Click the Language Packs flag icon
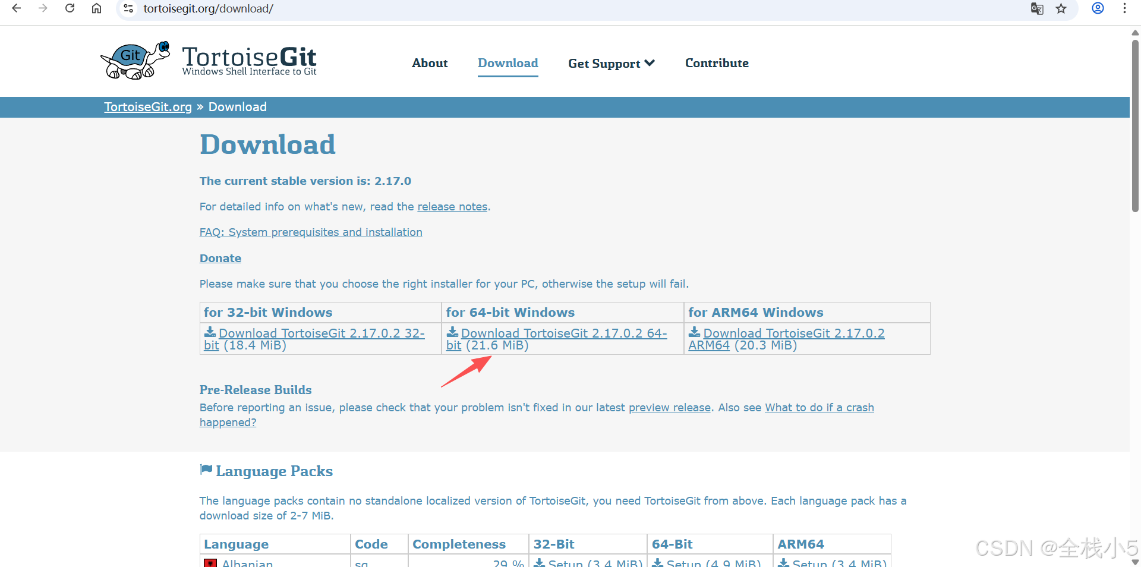Image resolution: width=1141 pixels, height=567 pixels. (206, 470)
